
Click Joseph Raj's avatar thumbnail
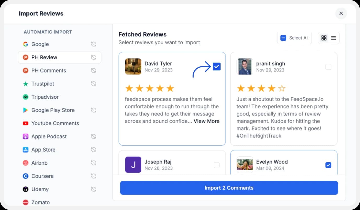[x=133, y=165]
